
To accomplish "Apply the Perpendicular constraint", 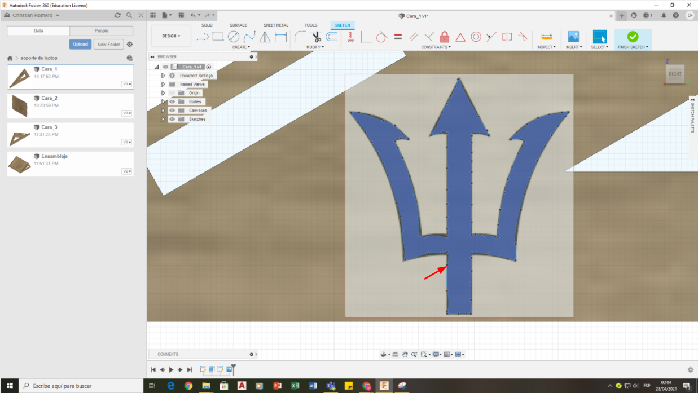I will tap(429, 37).
